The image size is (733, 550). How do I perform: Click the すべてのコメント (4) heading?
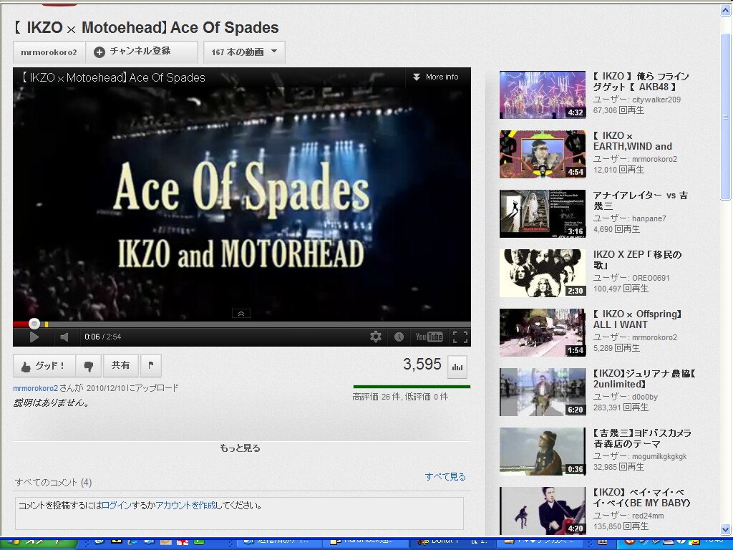(53, 482)
